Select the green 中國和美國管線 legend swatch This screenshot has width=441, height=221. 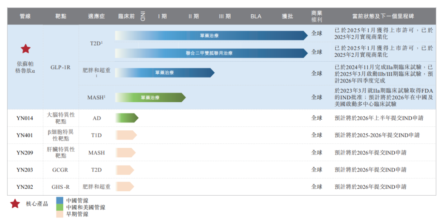click(x=60, y=208)
